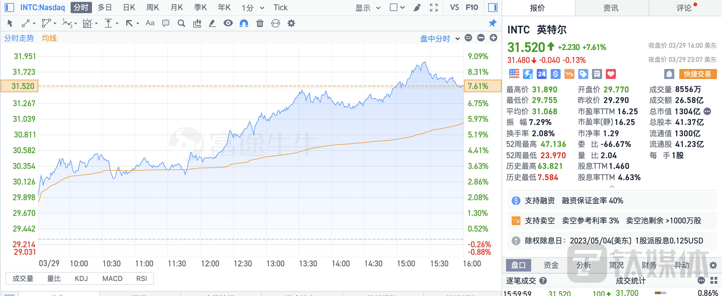
Task: Select the Fibonacci grid drawing tool
Action: [88, 23]
